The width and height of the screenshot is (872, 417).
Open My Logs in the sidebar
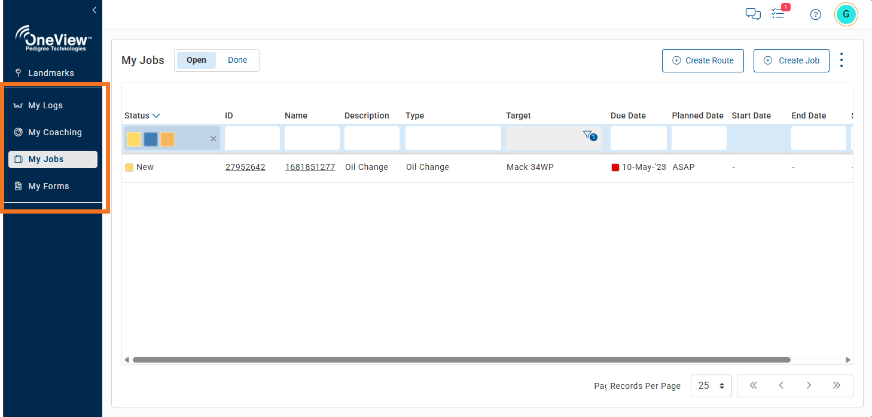point(53,105)
